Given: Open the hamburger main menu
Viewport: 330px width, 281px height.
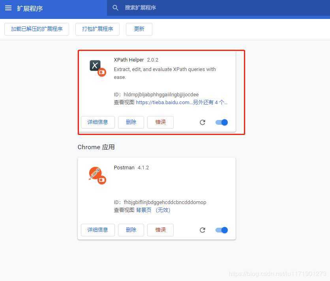Looking at the screenshot, I should point(8,8).
